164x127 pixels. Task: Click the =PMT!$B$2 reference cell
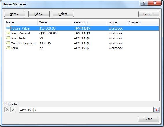pos(82,38)
